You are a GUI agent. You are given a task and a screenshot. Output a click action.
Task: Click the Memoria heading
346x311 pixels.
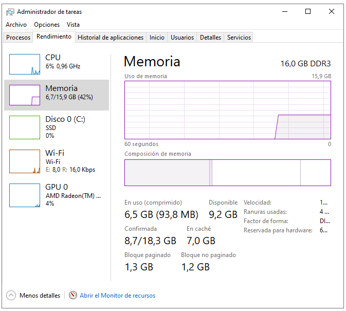pos(152,61)
